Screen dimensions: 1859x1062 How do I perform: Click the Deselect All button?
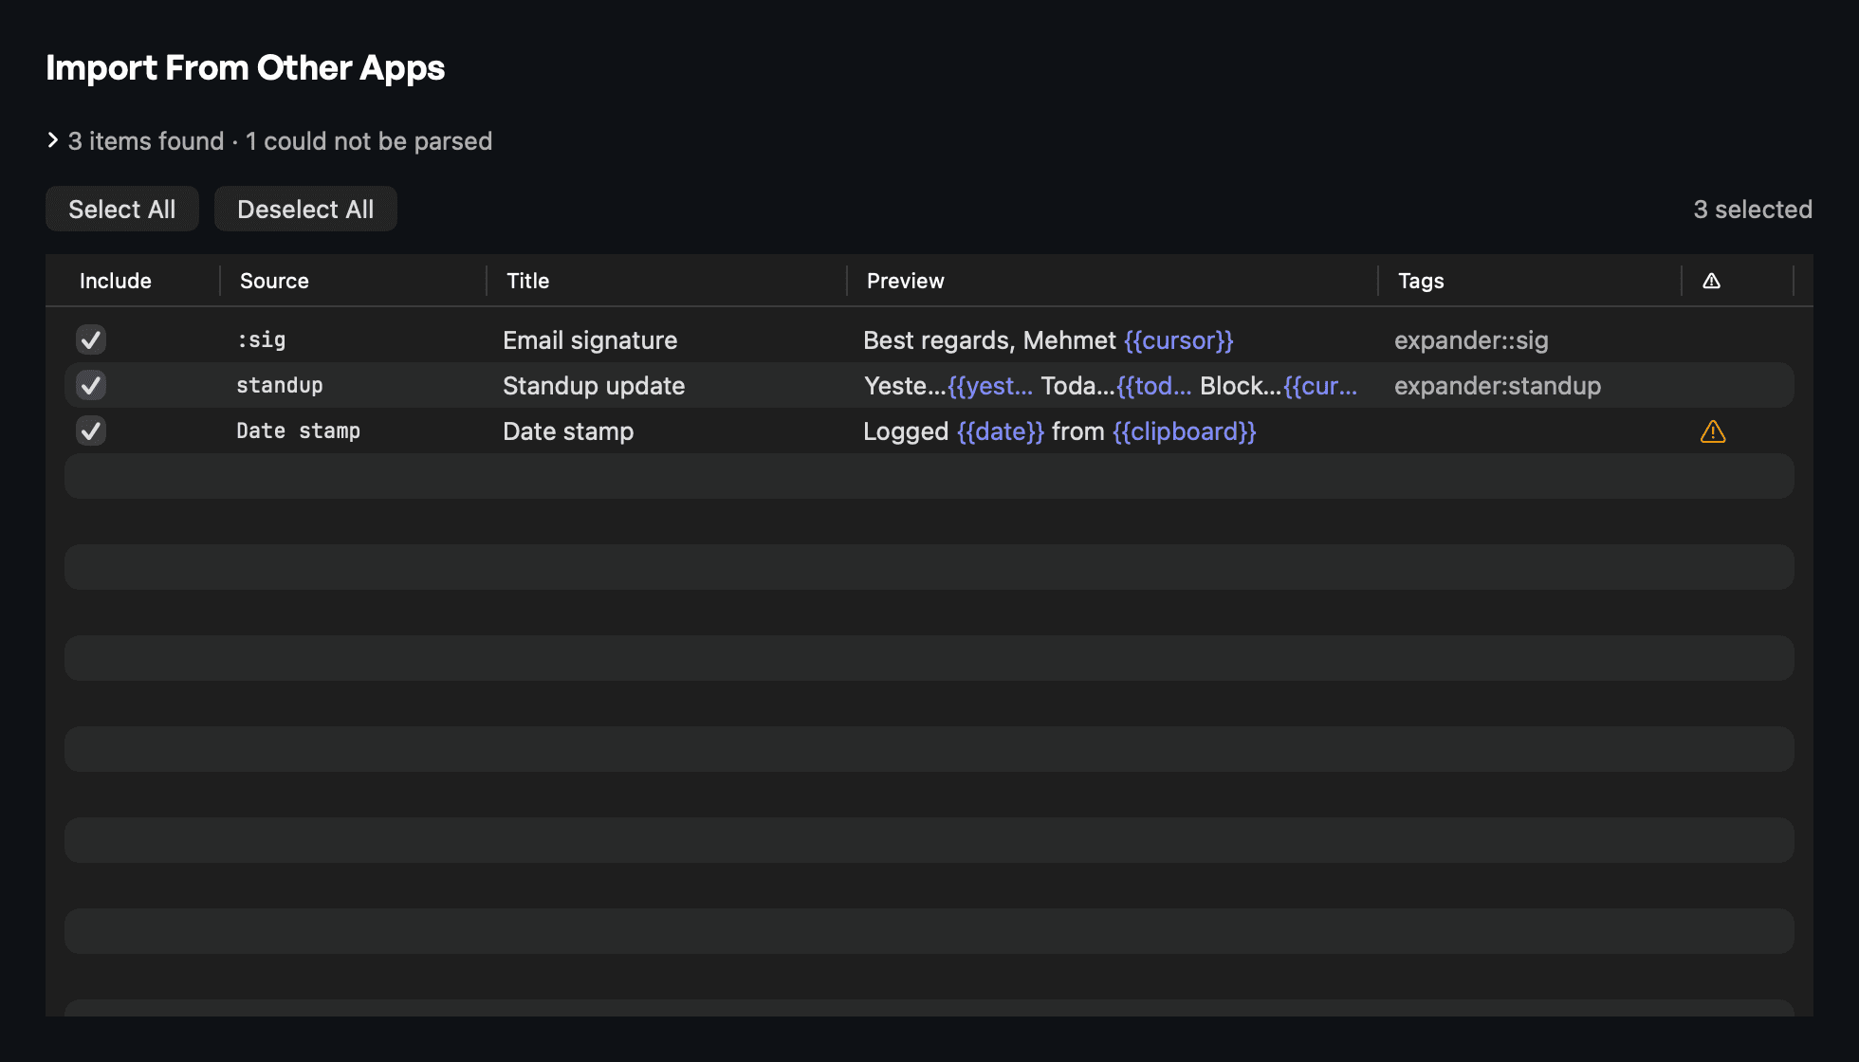pos(305,209)
